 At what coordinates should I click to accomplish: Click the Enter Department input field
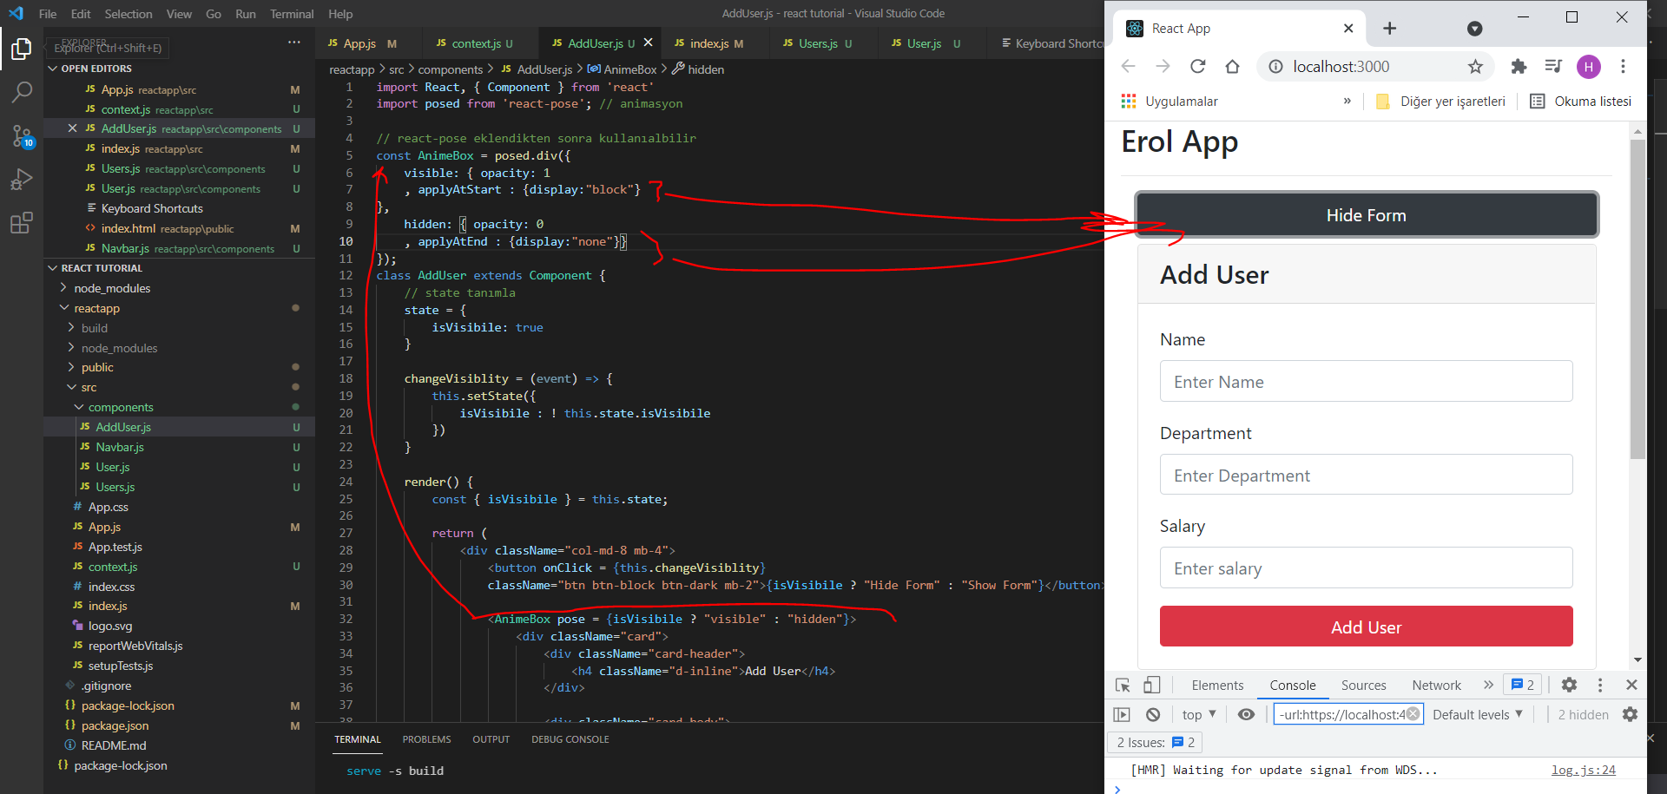1366,476
